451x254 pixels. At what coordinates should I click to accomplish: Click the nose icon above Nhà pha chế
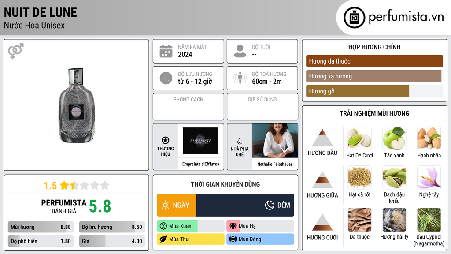(239, 140)
